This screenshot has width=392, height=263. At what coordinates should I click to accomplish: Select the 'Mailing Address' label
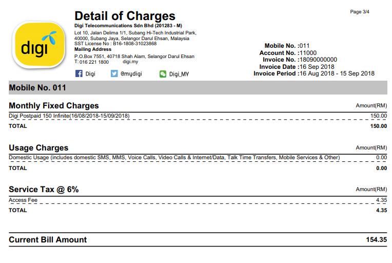coord(93,49)
